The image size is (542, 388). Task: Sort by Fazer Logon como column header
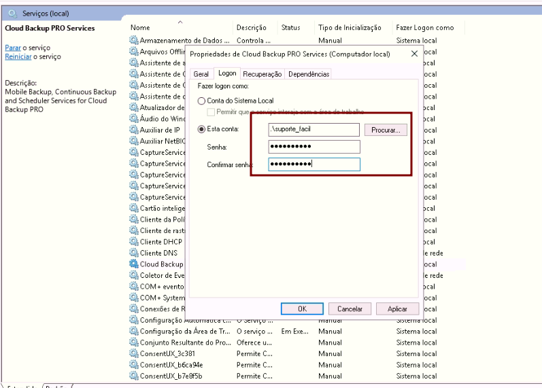425,28
